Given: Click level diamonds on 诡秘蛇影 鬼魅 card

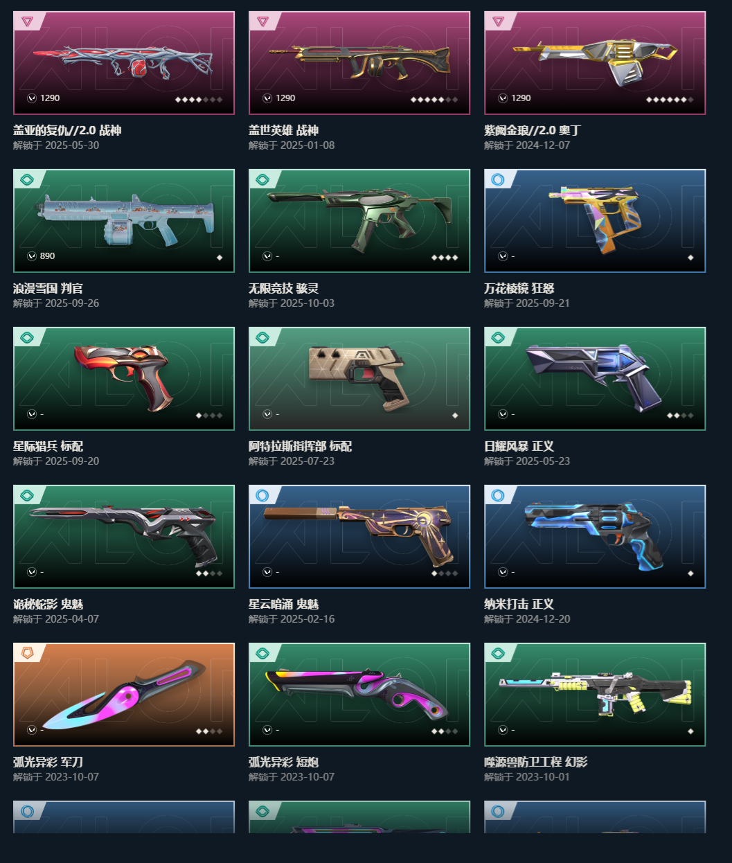Looking at the screenshot, I should (x=209, y=573).
